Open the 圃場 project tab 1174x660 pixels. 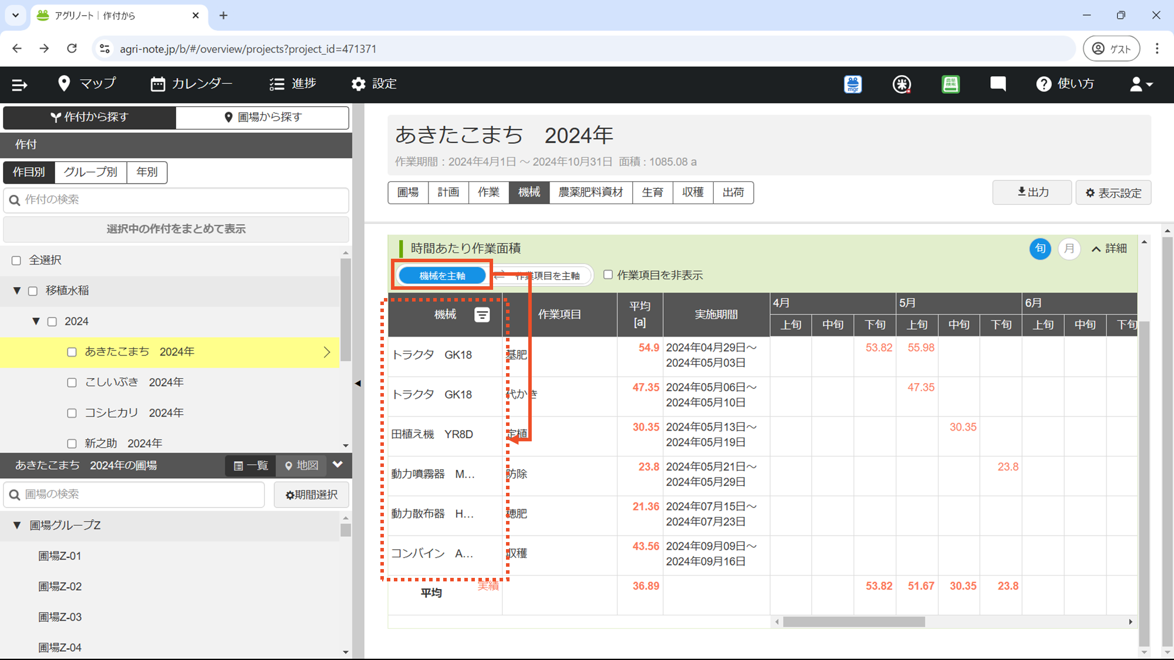pyautogui.click(x=408, y=192)
